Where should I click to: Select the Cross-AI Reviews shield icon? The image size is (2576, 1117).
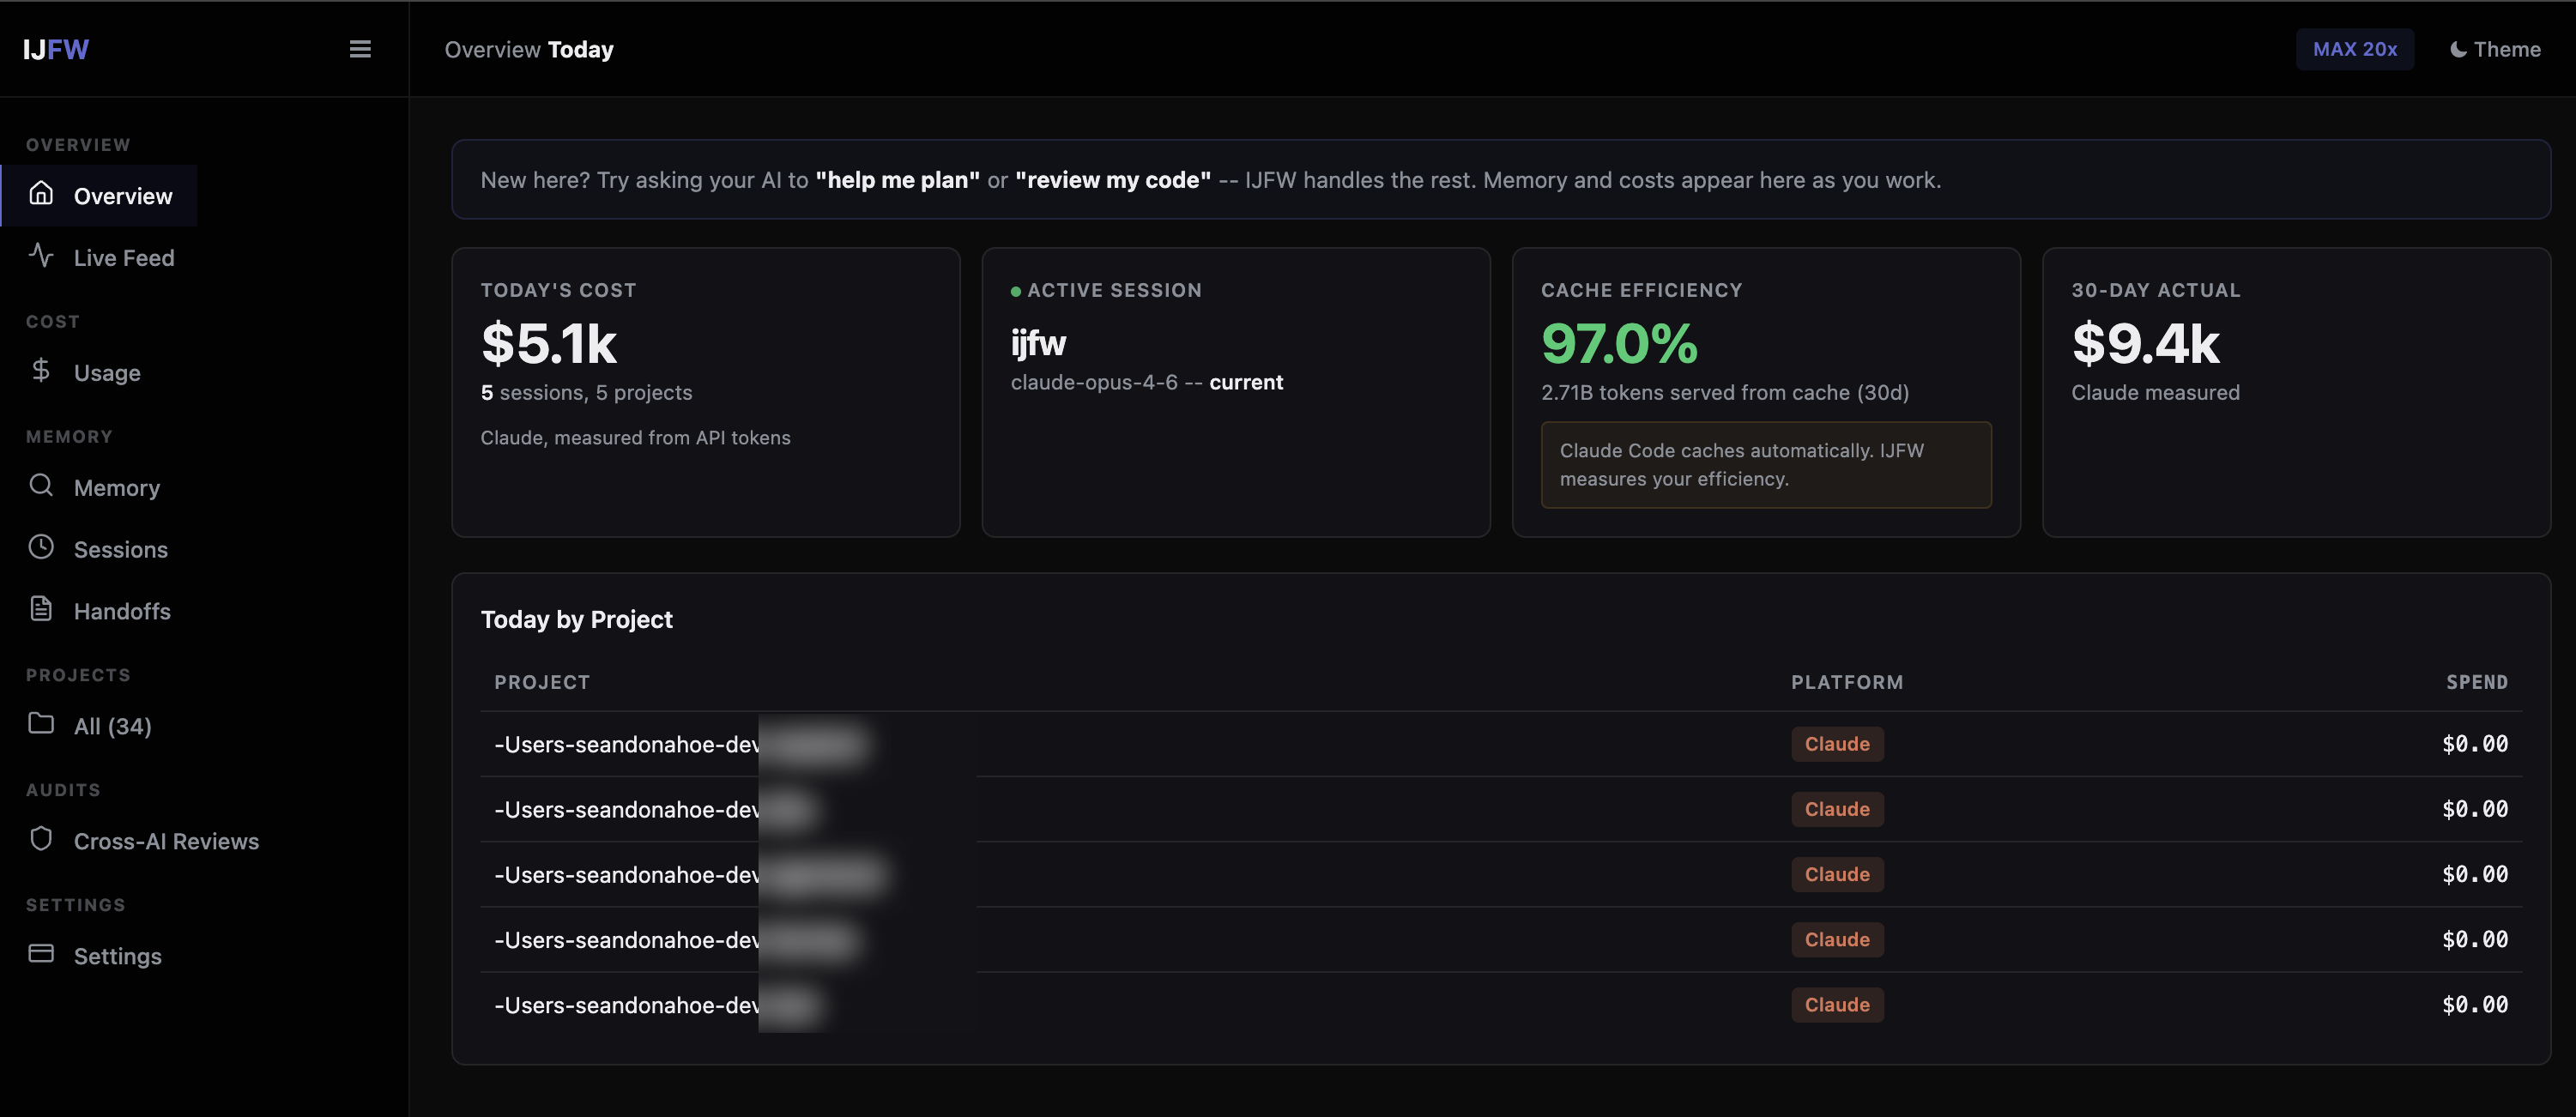click(41, 840)
